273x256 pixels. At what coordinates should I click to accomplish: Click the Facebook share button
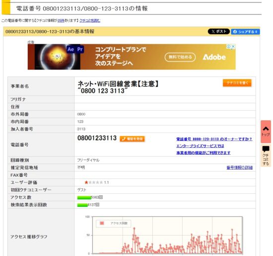click(x=245, y=31)
